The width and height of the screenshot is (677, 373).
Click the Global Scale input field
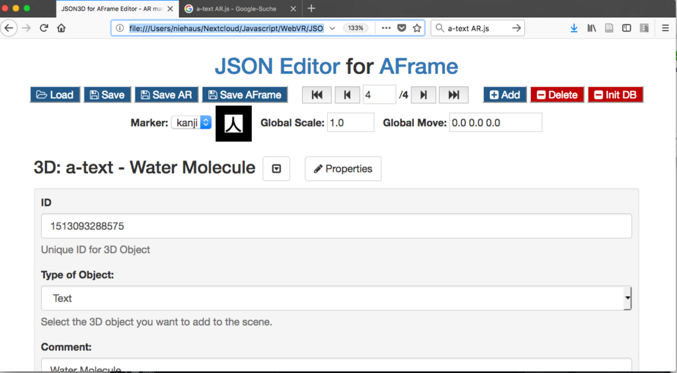pyautogui.click(x=350, y=123)
